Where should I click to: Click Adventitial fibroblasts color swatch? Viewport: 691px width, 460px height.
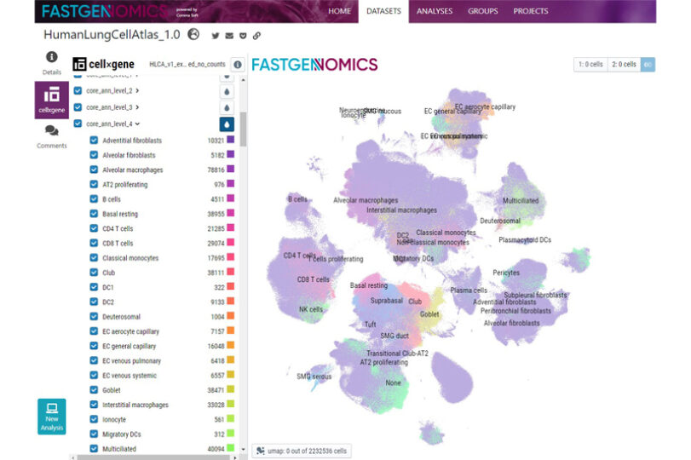[x=231, y=140]
